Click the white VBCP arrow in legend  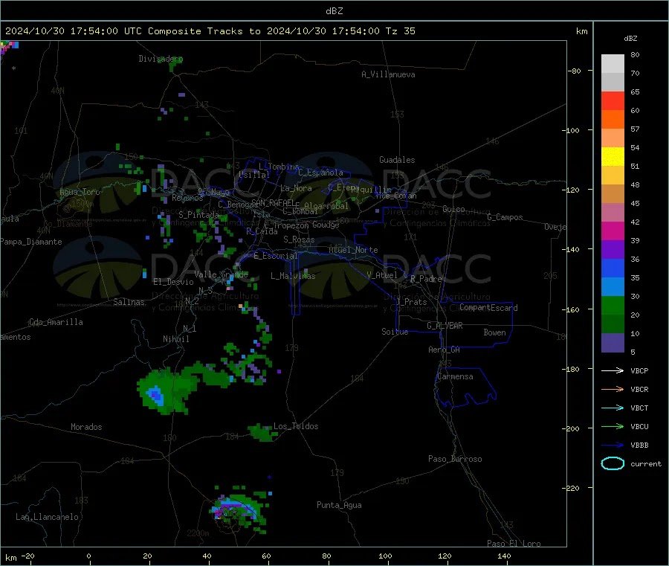[x=613, y=370]
